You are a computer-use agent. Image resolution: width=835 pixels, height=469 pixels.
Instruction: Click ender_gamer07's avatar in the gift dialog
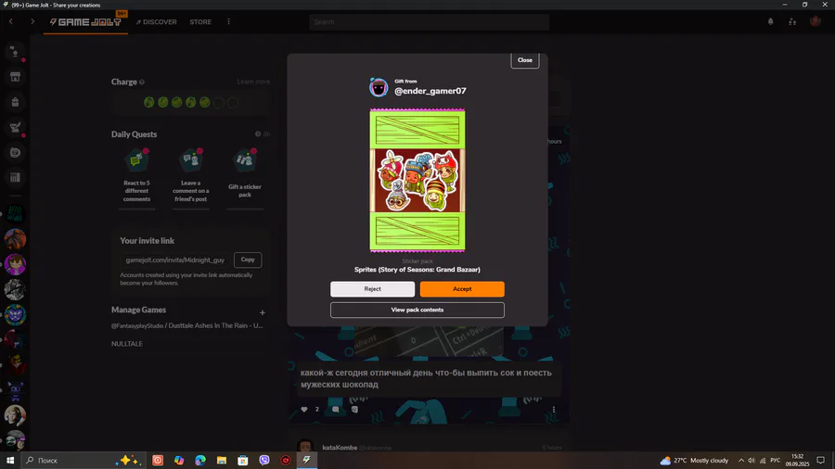coord(379,87)
